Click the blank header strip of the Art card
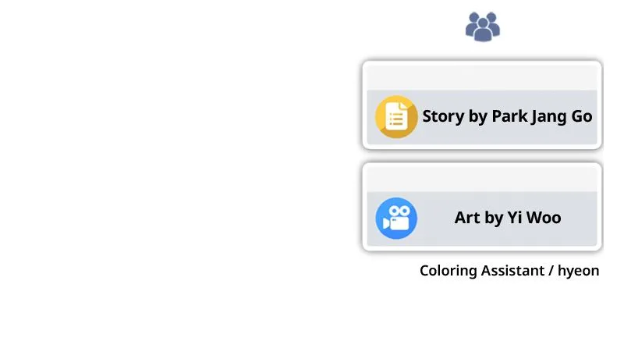Image resolution: width=624 pixels, height=352 pixels. pyautogui.click(x=482, y=179)
